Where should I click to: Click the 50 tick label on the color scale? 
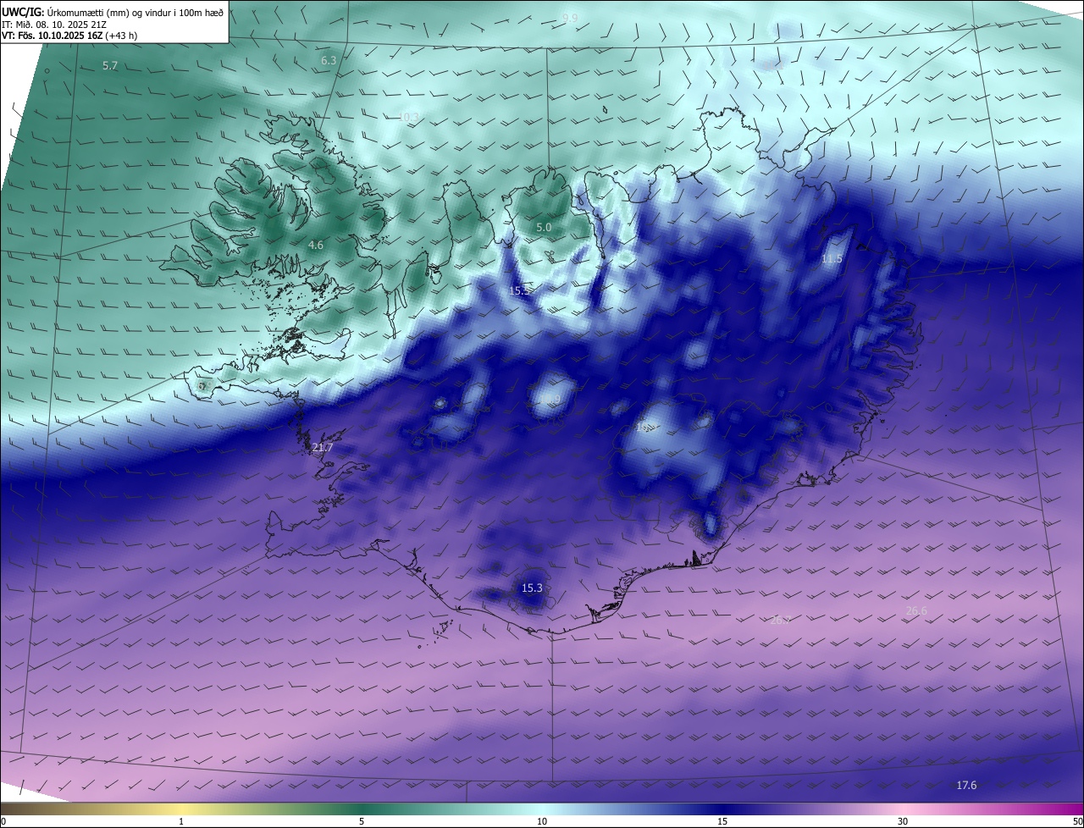coord(1077,821)
